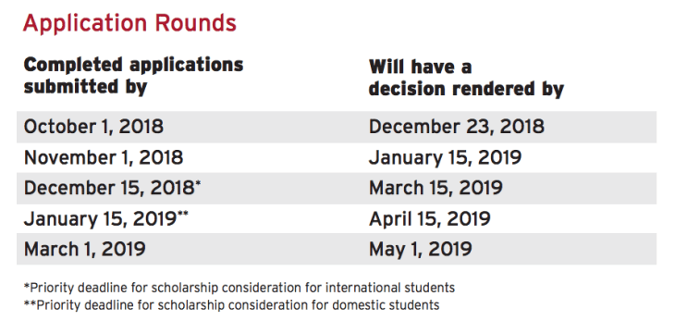Select the November 1, 2018 submission date
Image resolution: width=687 pixels, height=333 pixels.
[104, 157]
